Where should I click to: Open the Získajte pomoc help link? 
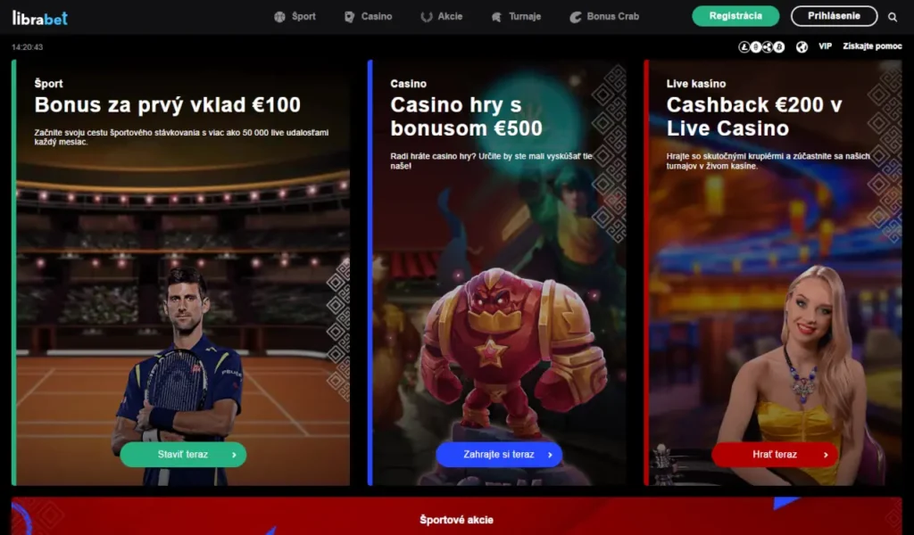[x=872, y=46]
